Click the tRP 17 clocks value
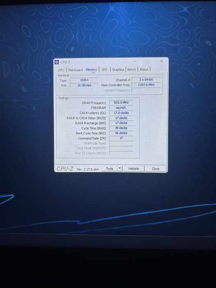216x288 pixels. click(x=121, y=123)
